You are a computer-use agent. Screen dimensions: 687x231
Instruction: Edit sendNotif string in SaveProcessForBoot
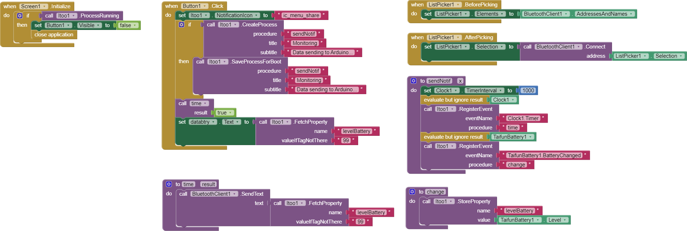tap(308, 71)
